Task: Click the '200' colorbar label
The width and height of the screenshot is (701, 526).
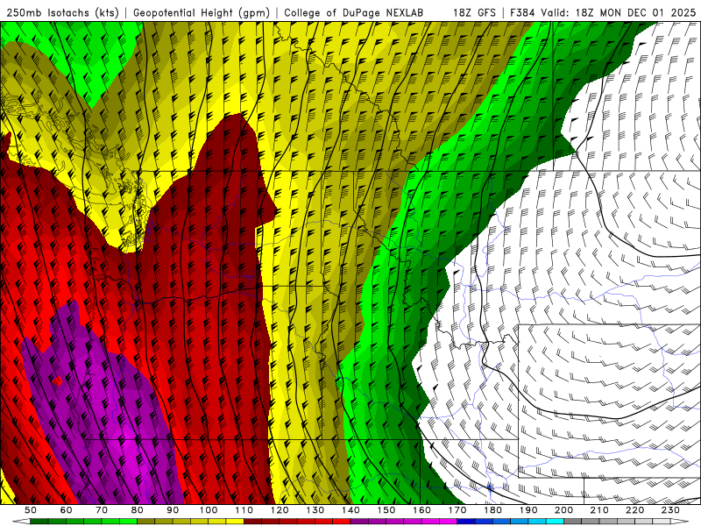Action: (564, 510)
